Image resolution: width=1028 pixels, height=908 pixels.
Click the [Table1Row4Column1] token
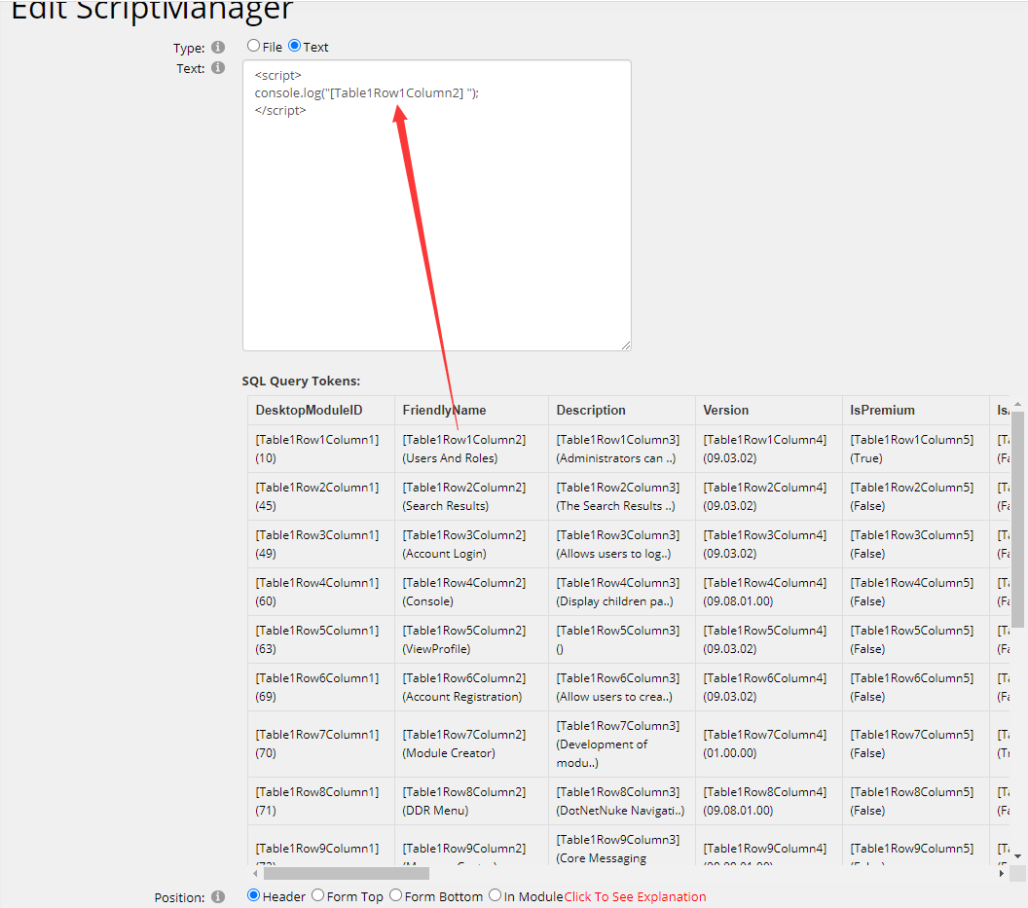click(x=317, y=583)
